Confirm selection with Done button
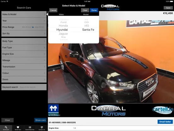Screen dimensions: 174x131 94,10
